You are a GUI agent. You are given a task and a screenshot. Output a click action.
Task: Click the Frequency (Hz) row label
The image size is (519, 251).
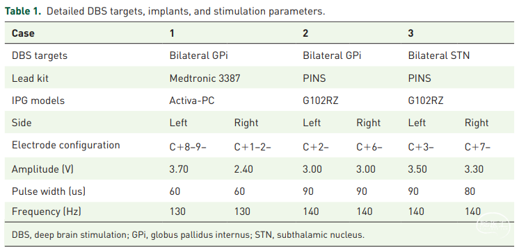47,211
